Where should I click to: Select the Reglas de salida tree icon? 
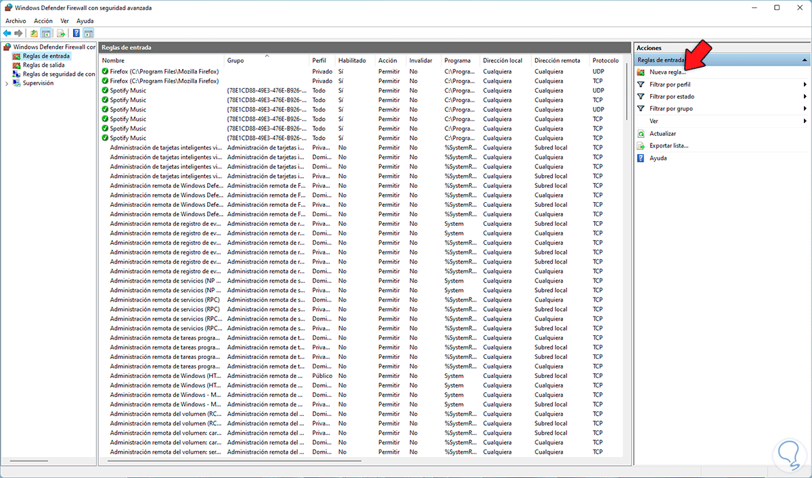pos(17,66)
